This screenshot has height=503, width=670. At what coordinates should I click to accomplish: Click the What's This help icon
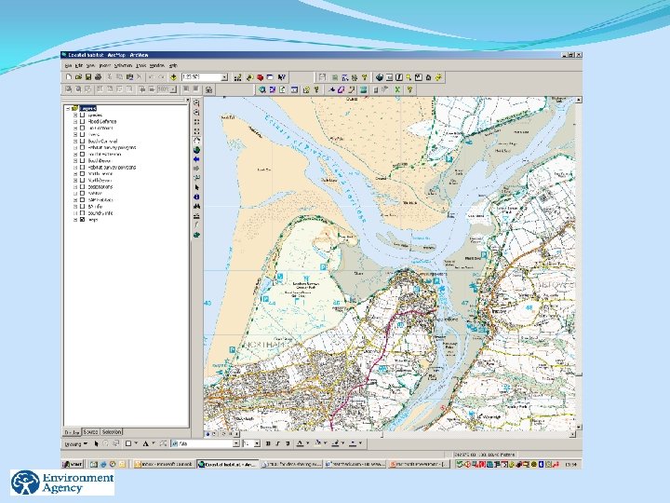(x=281, y=77)
